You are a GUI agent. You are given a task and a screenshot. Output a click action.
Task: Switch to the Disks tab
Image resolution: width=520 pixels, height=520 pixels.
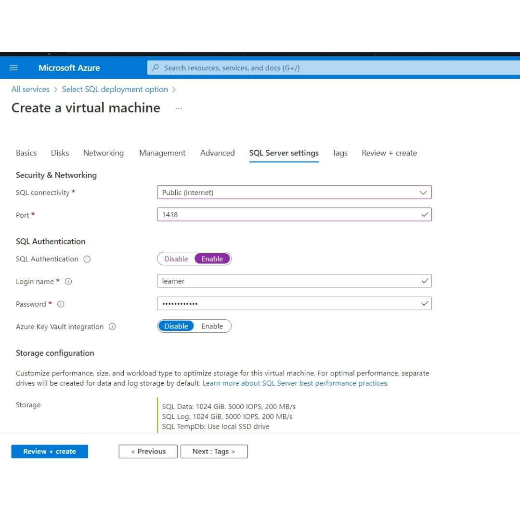(60, 153)
